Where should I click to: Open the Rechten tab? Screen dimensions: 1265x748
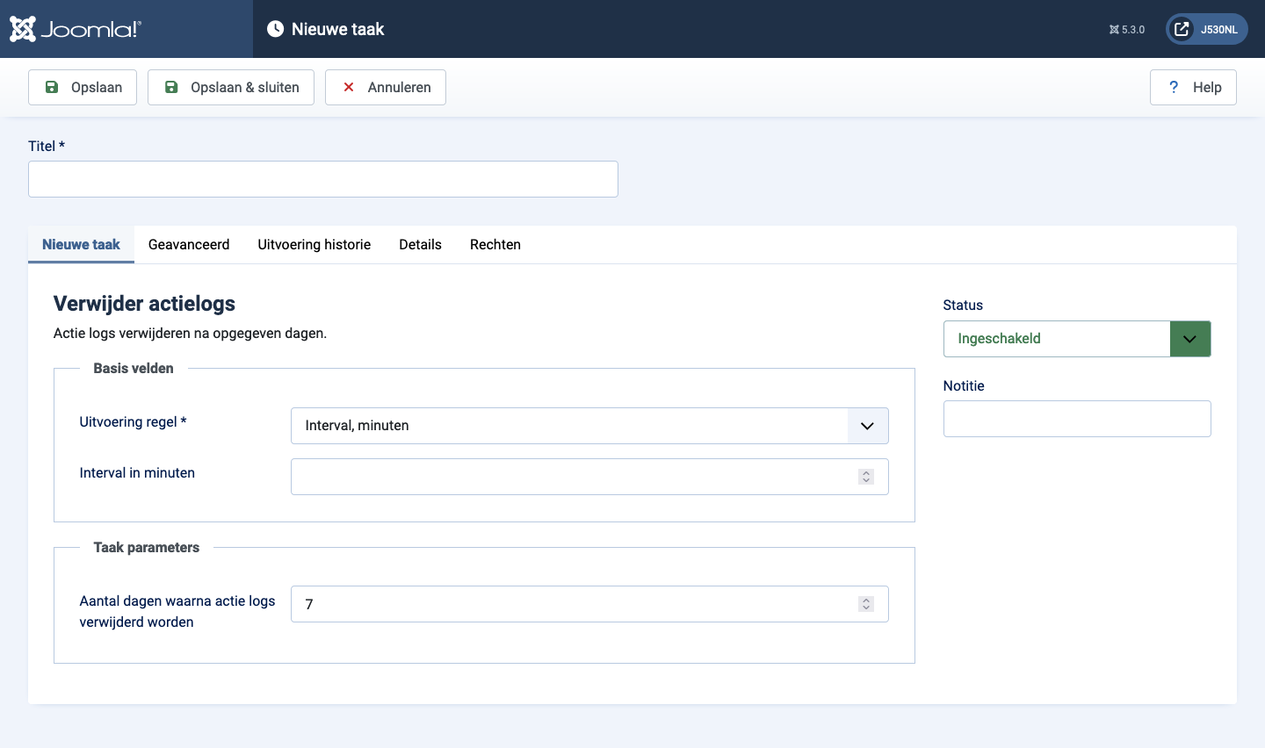pyautogui.click(x=495, y=244)
